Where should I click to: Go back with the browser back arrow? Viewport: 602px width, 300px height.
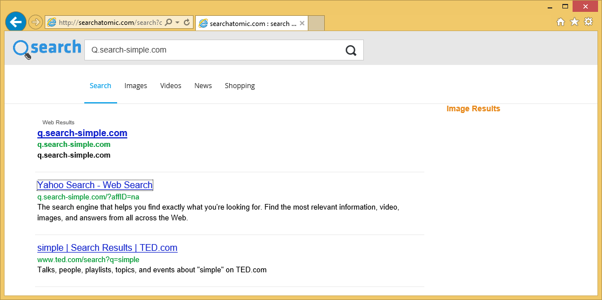point(16,22)
